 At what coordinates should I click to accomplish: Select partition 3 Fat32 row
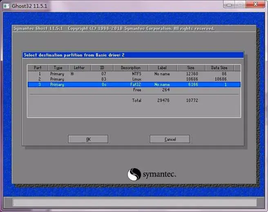coord(134,84)
